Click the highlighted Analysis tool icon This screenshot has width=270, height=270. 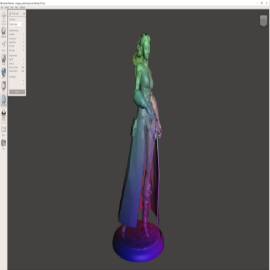(x=3, y=100)
